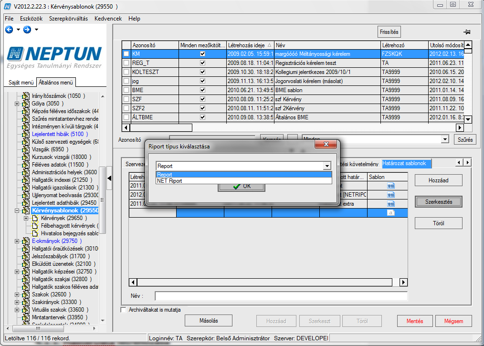Screen dimensions: 484x346
Task: Click the top grid horizontal scrollbar thumb
Action: (161, 127)
